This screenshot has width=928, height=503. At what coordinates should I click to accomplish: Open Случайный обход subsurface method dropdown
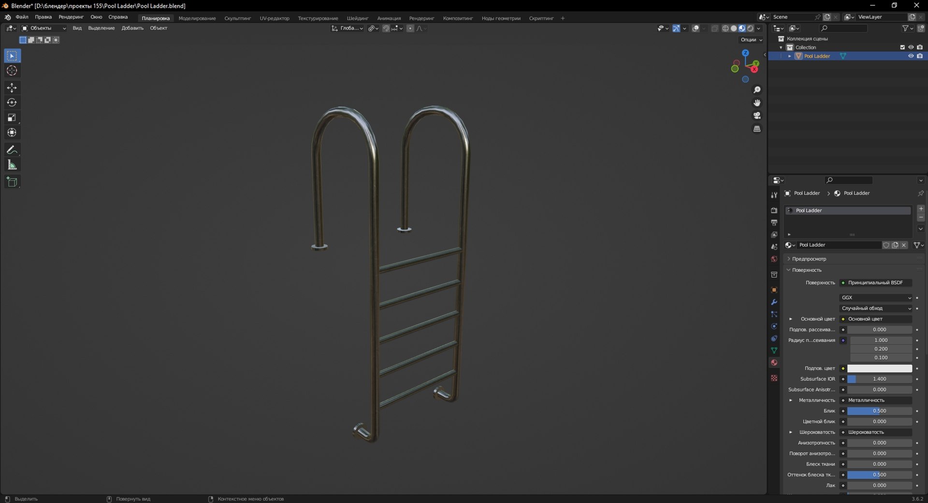[876, 309]
